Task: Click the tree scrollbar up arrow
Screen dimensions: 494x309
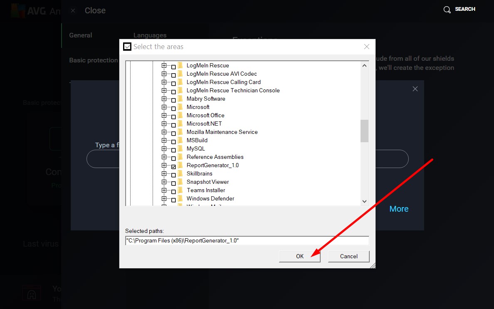Action: point(365,66)
